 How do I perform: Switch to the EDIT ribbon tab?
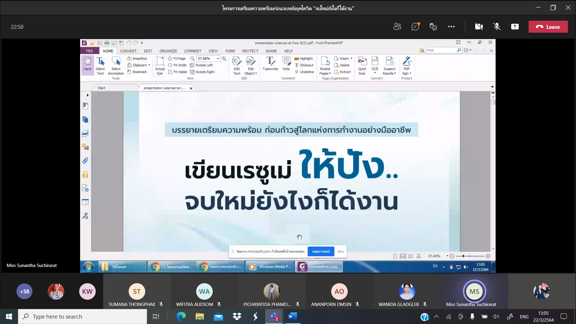click(148, 51)
